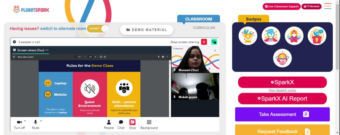Turn off the camera
Screen dimensions: 340x135
[19, 124]
